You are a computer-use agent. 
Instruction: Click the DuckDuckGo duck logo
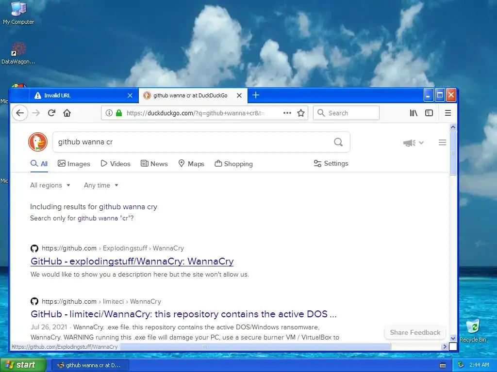pos(38,142)
